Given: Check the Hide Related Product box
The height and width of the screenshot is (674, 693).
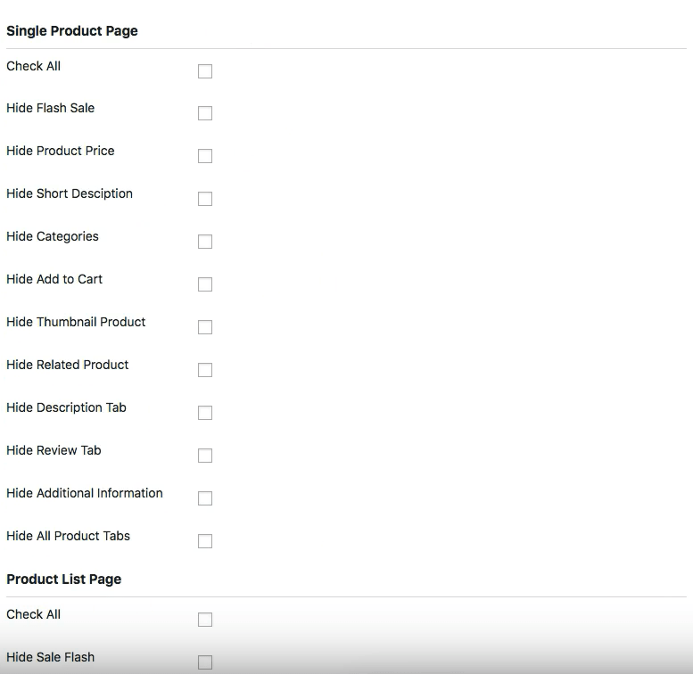Looking at the screenshot, I should (205, 370).
